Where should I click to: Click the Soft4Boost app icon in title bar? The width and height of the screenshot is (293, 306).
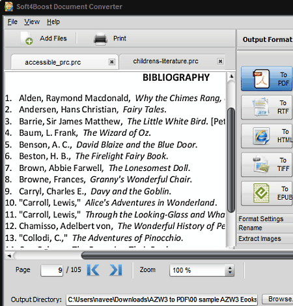9,7
